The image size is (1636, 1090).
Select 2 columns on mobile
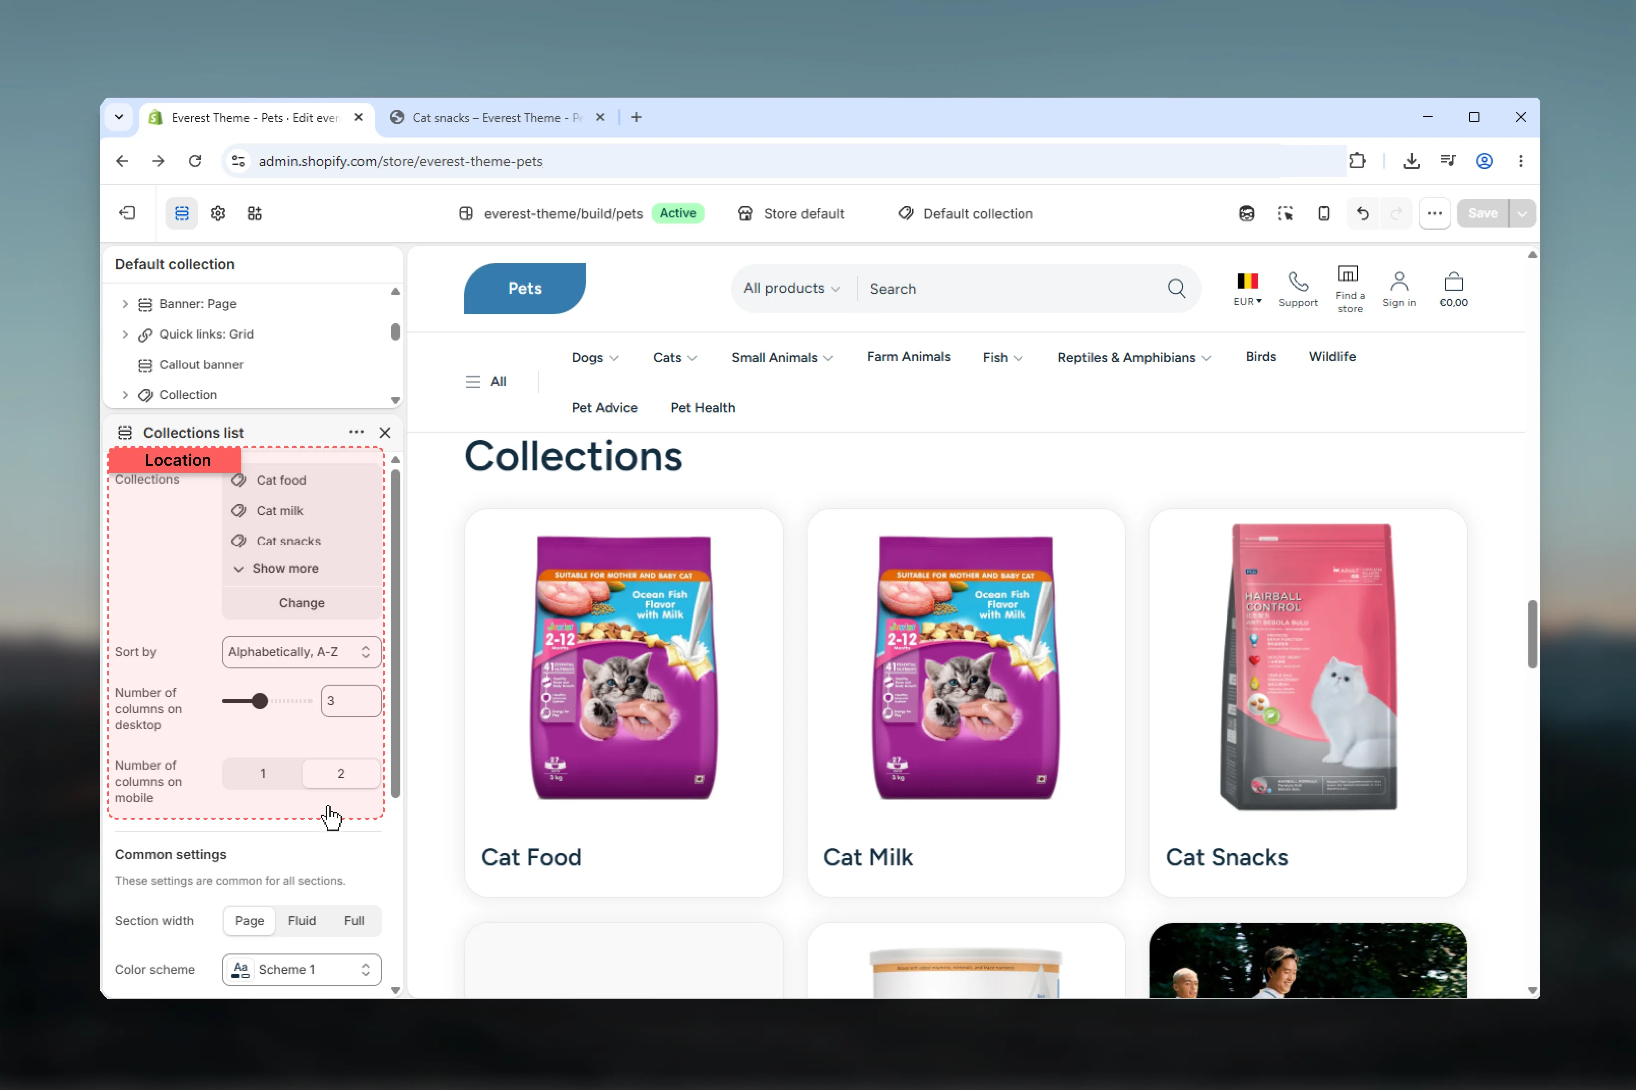coord(341,773)
